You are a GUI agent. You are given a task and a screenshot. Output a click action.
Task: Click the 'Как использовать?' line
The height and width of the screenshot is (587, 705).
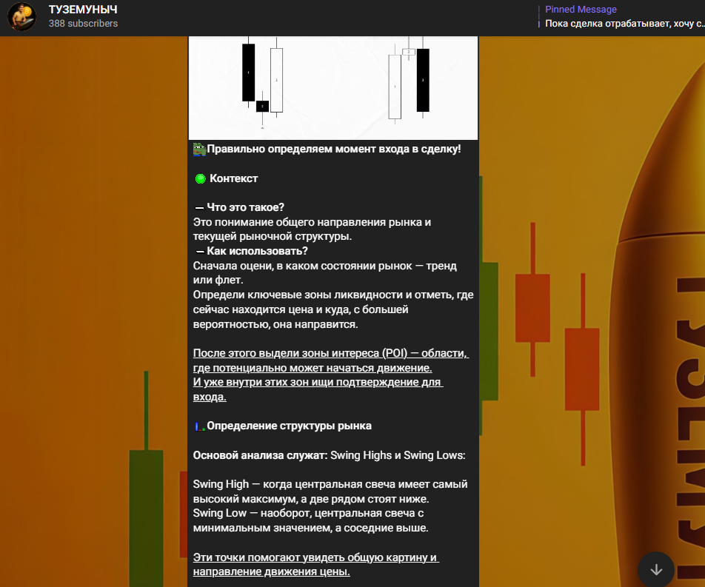click(257, 251)
